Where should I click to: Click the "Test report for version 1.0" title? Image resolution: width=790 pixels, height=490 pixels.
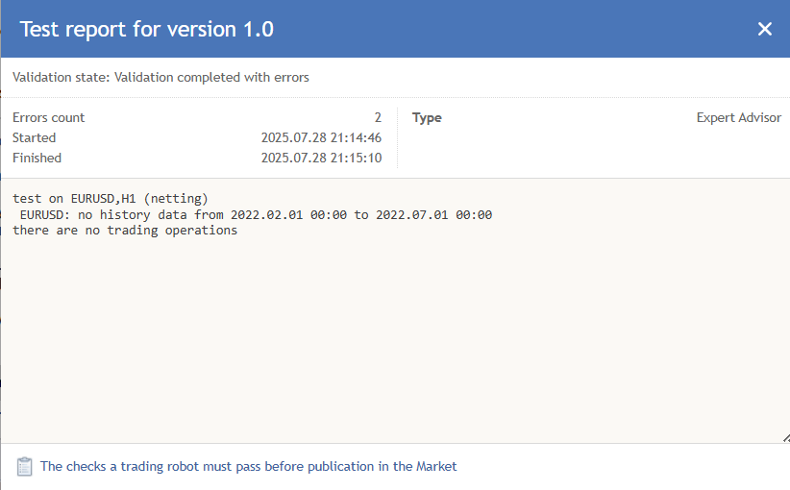coord(147,30)
